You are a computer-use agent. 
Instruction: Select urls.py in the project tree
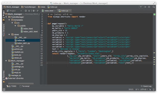tap(16, 70)
